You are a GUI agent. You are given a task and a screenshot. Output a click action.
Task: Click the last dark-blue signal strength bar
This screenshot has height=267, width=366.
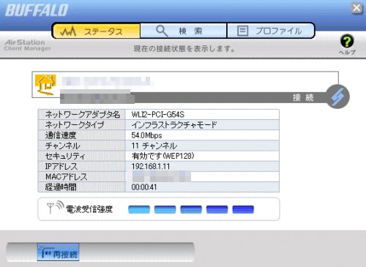(x=243, y=209)
